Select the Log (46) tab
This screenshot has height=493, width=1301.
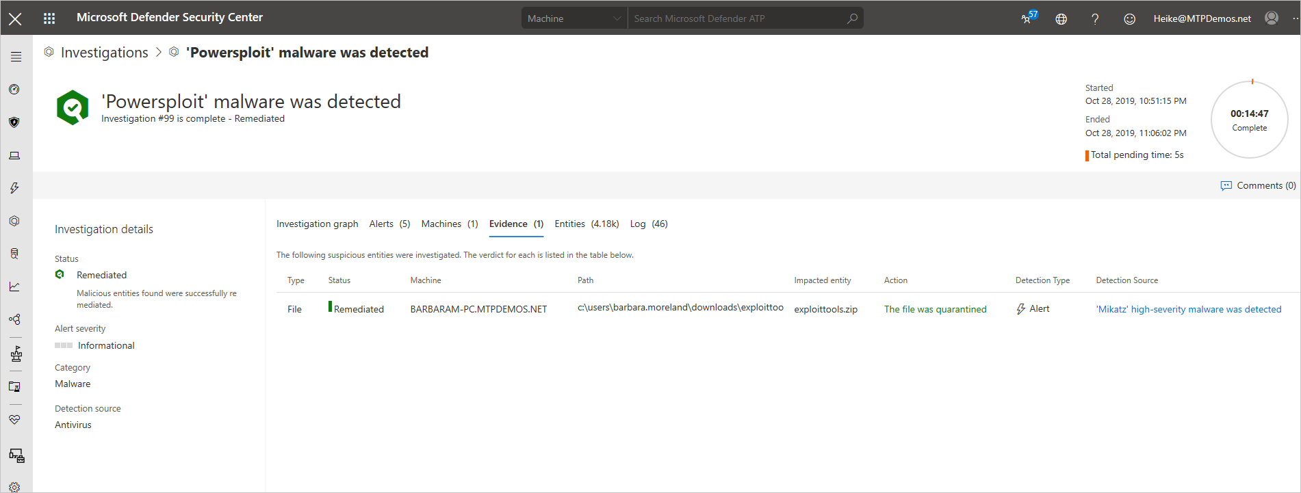[648, 224]
